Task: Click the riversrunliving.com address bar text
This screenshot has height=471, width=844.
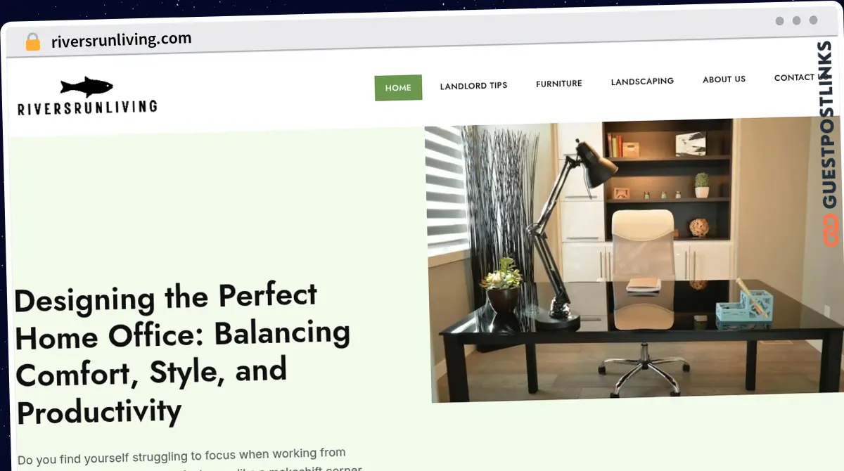Action: 121,40
